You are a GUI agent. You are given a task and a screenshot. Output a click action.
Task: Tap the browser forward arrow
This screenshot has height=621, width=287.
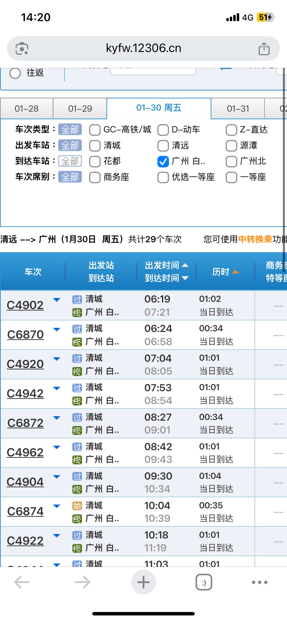pos(82,582)
